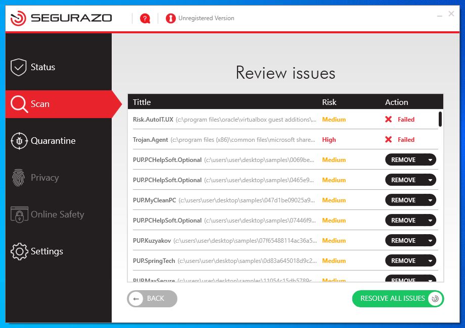The height and width of the screenshot is (328, 465).
Task: Click the Back button
Action: point(152,299)
